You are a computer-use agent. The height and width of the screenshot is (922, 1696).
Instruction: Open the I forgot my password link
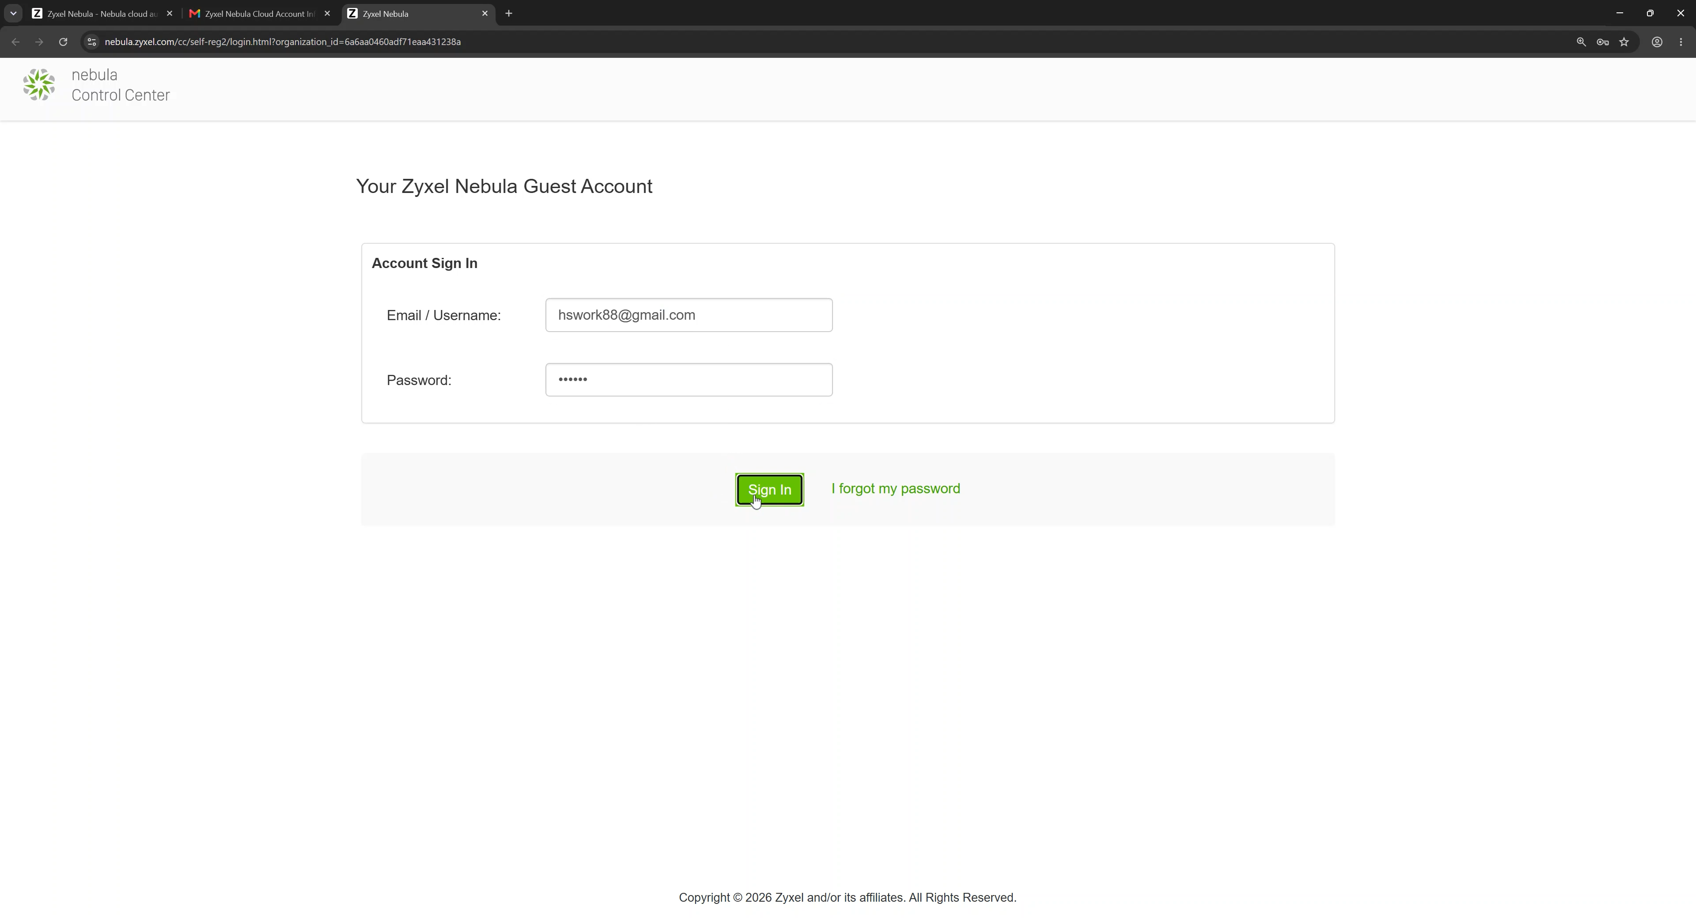click(x=895, y=489)
